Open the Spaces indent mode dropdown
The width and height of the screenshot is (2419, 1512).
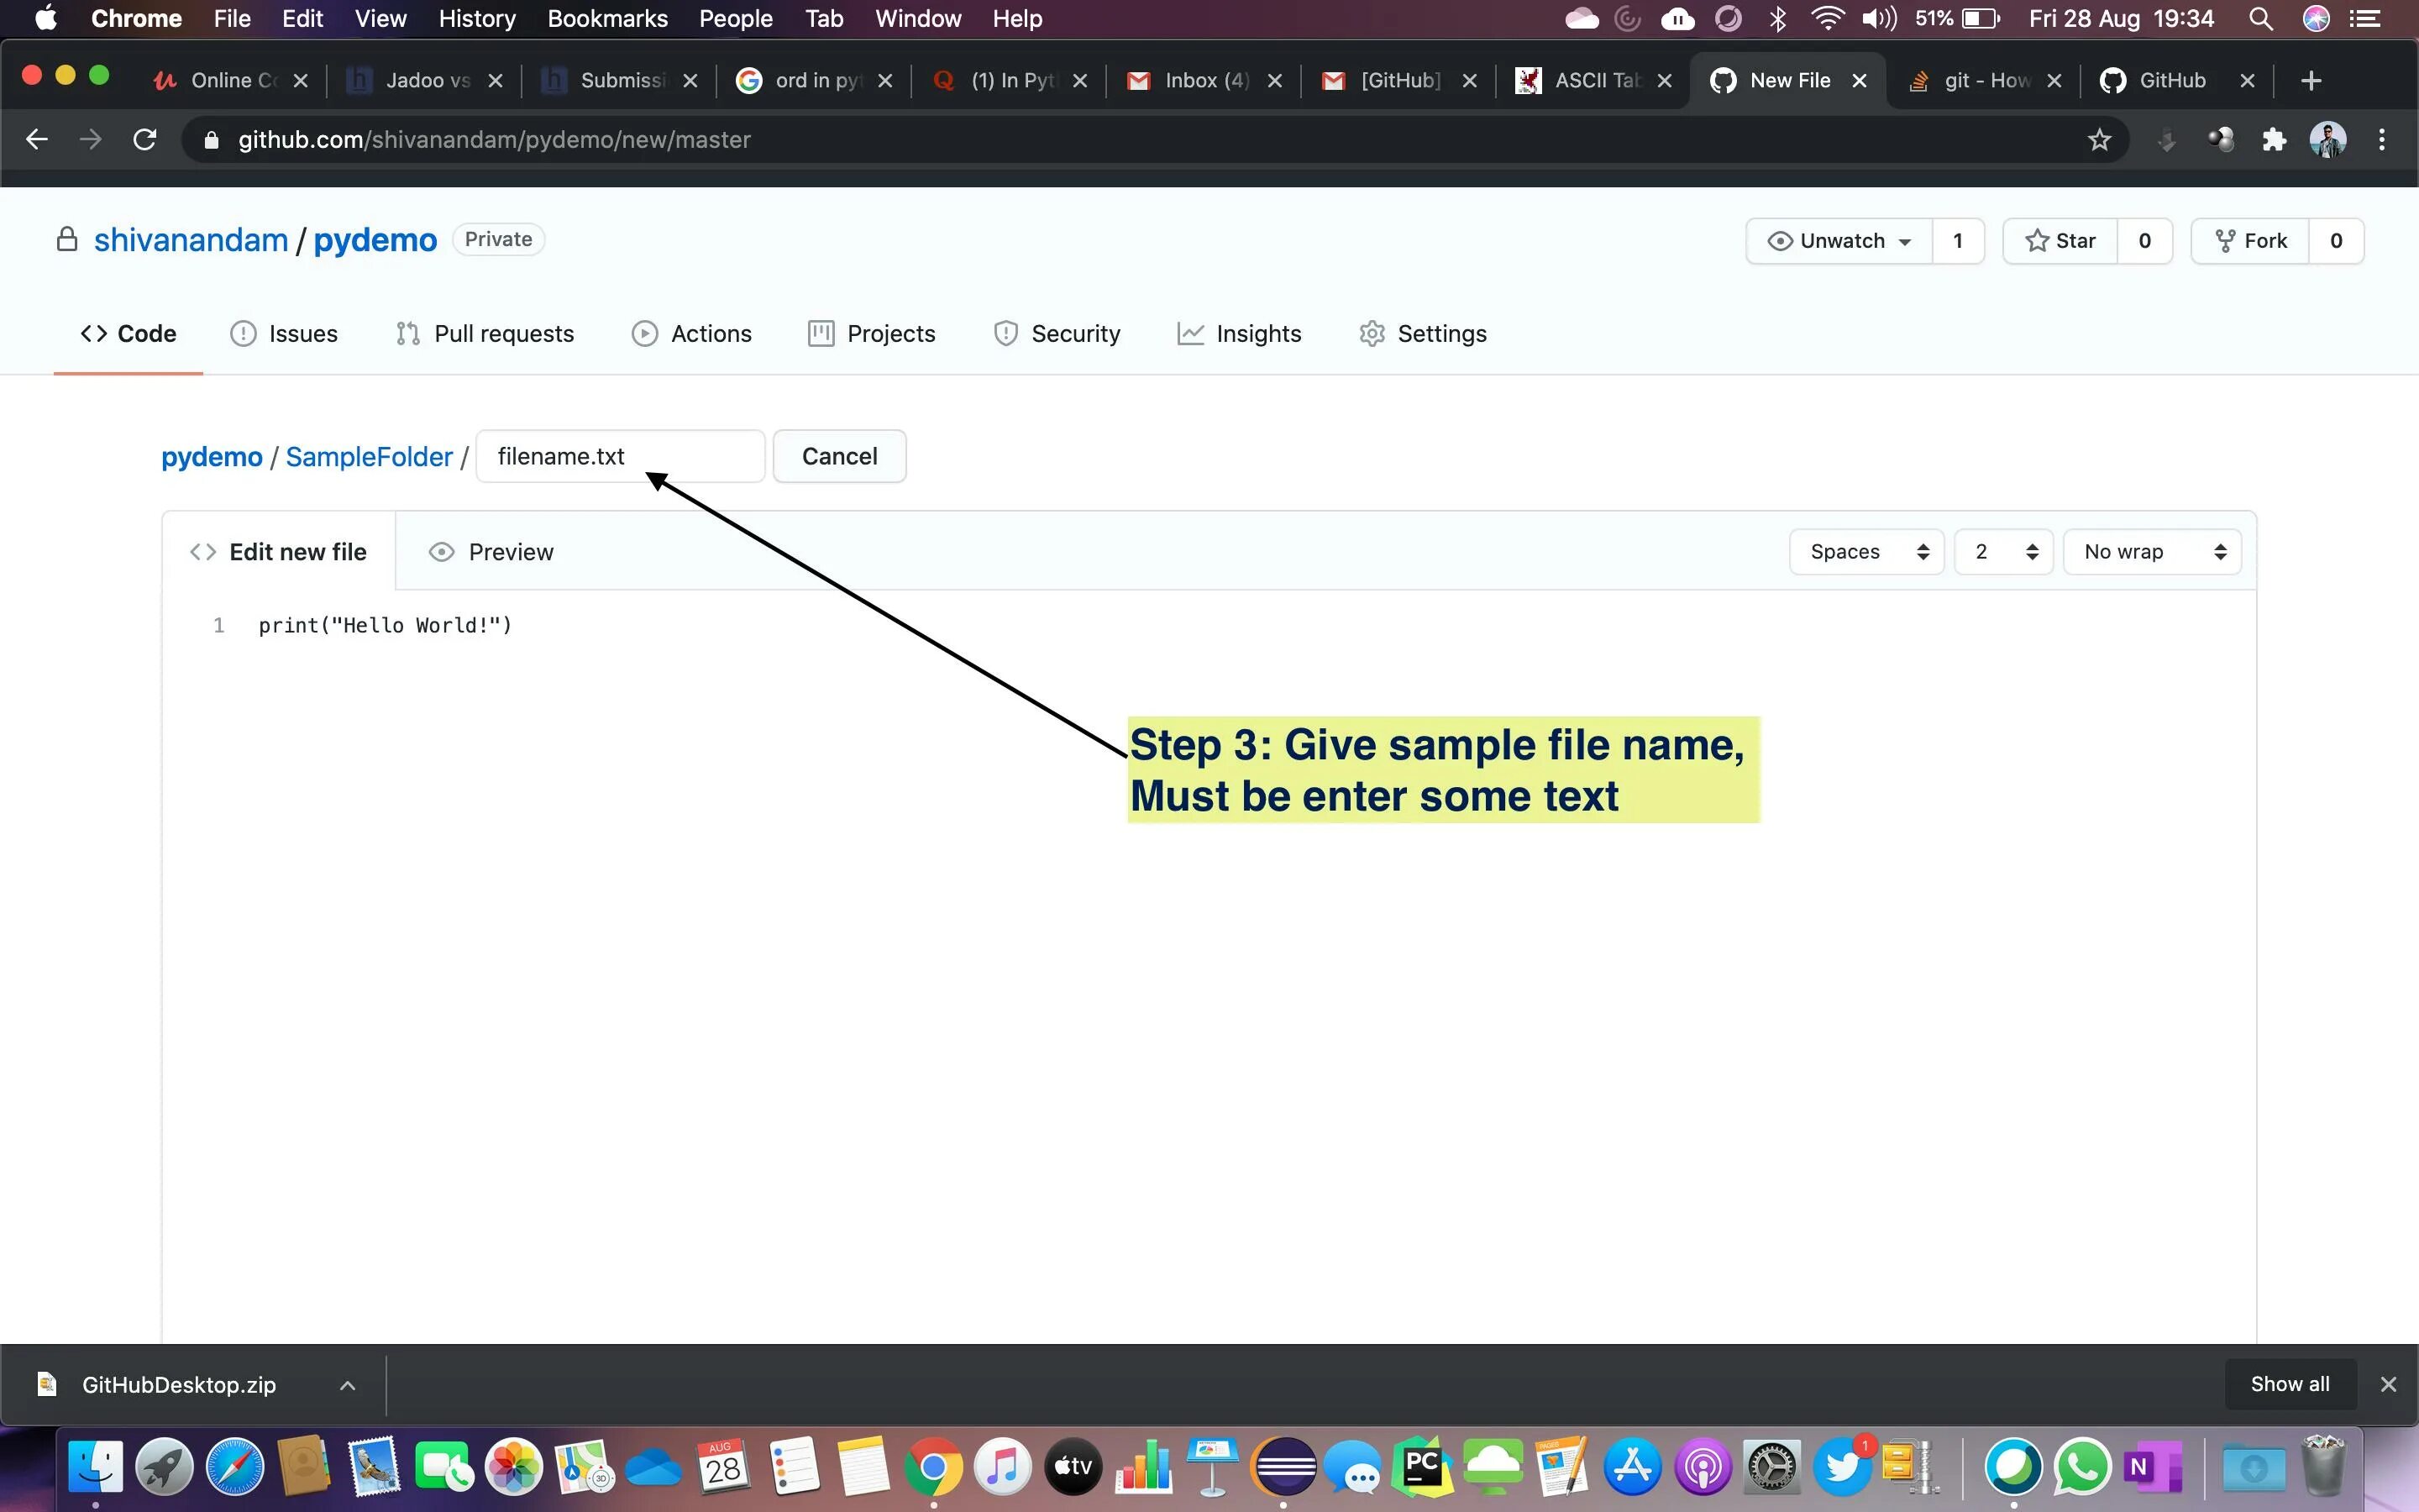click(x=1866, y=552)
